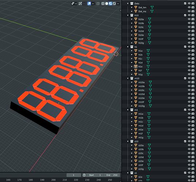
Task: Toggle use preview range clock icon
Action: [84, 175]
